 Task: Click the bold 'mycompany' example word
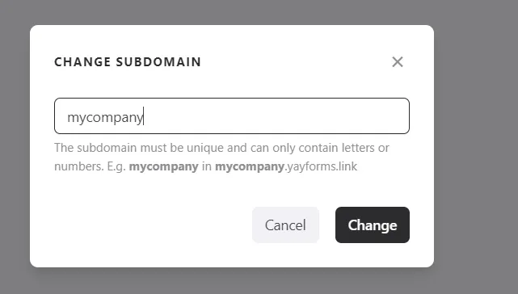click(x=163, y=166)
